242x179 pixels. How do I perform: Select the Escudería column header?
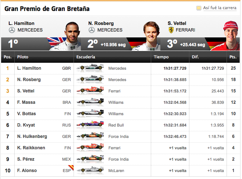click(x=86, y=57)
